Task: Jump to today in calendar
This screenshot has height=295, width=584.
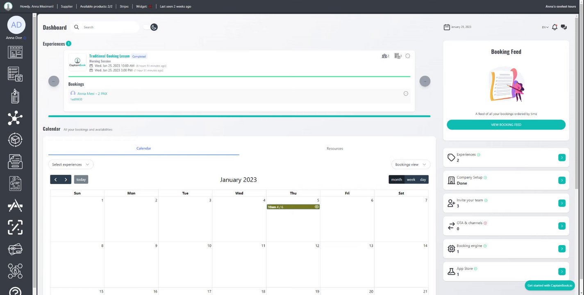Action: 81,179
